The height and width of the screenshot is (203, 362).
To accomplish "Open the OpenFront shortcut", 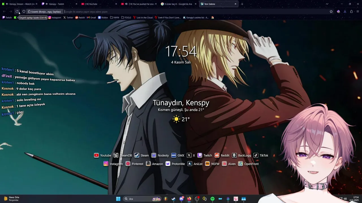I will [x=248, y=164].
